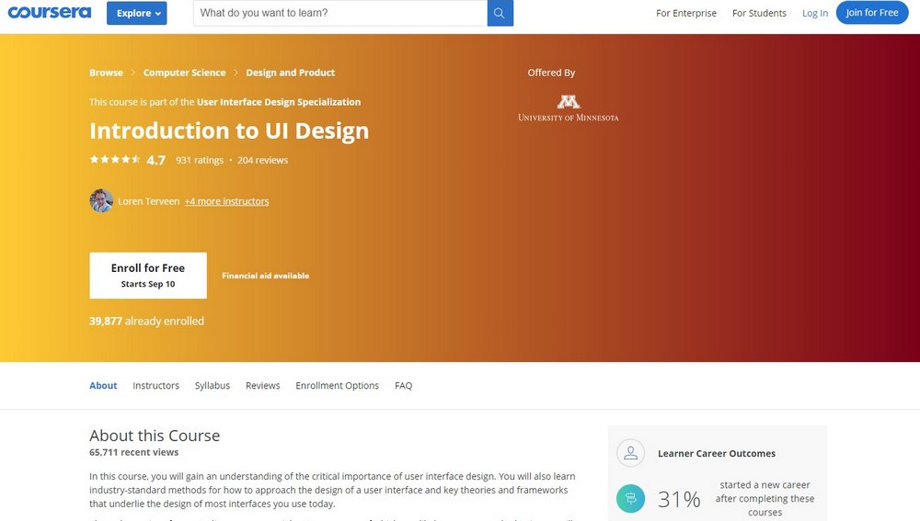Go to the Computer Science breadcrumb
The height and width of the screenshot is (521, 920).
click(x=184, y=73)
